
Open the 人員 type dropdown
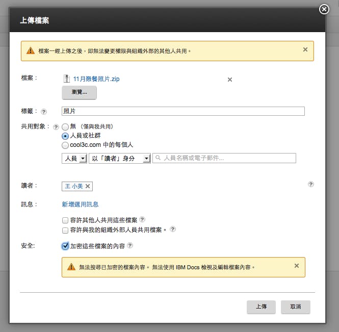(x=74, y=159)
